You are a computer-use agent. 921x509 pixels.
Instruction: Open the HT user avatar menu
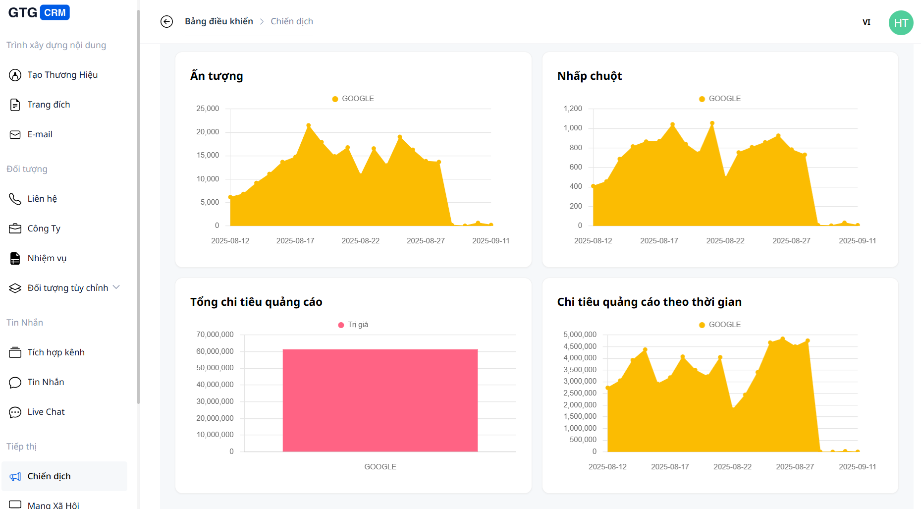tap(901, 23)
